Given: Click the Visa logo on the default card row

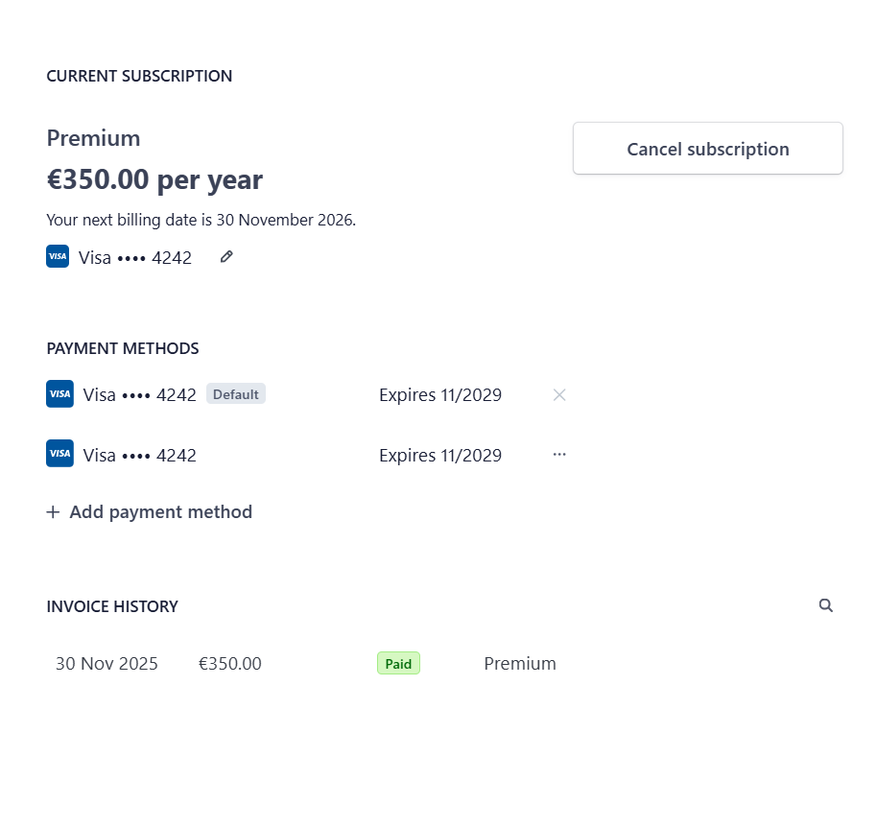Looking at the screenshot, I should [59, 394].
